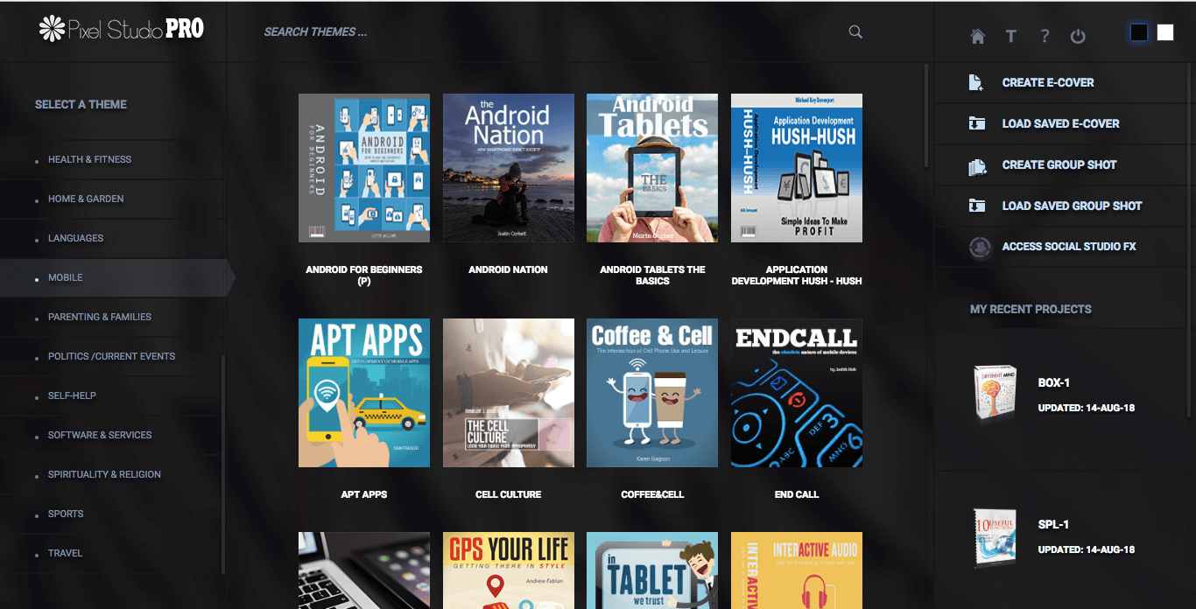Image resolution: width=1196 pixels, height=609 pixels.
Task: Open the In Tablet We Trust cover
Action: (652, 570)
